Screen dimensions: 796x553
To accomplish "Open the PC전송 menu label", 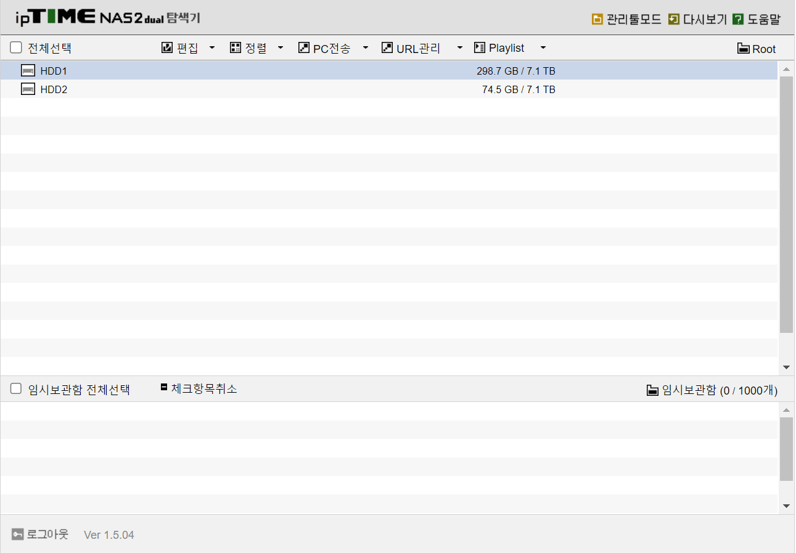I will (x=332, y=48).
